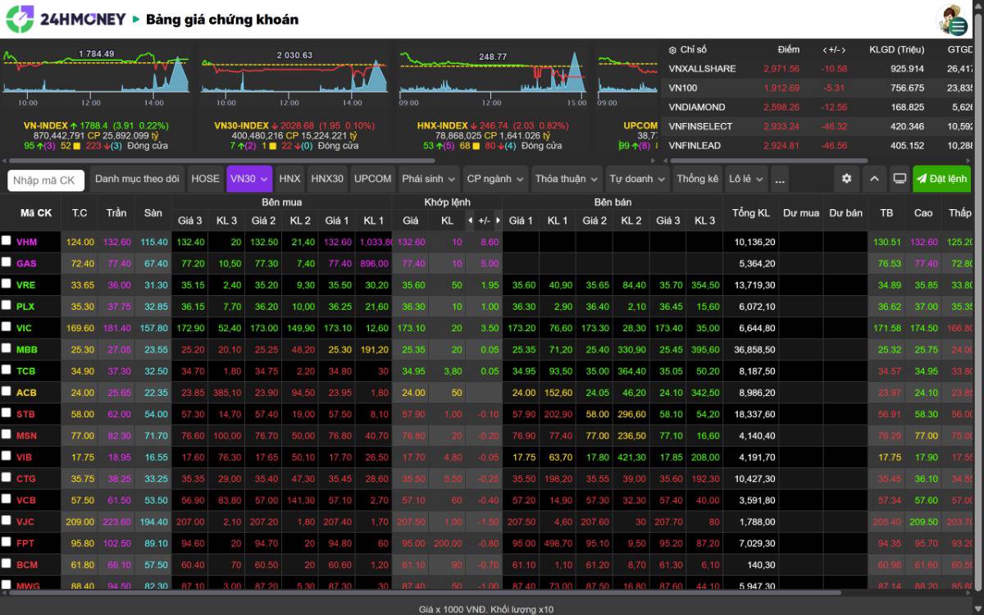The image size is (984, 615).
Task: Click the left arrow beside the +/- column
Action: coord(470,221)
